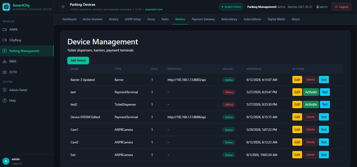Select the Devices tab

[x=180, y=19]
